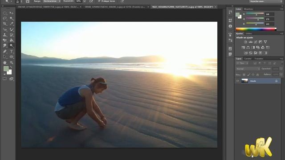Add a Levels adjustment

click(x=250, y=42)
